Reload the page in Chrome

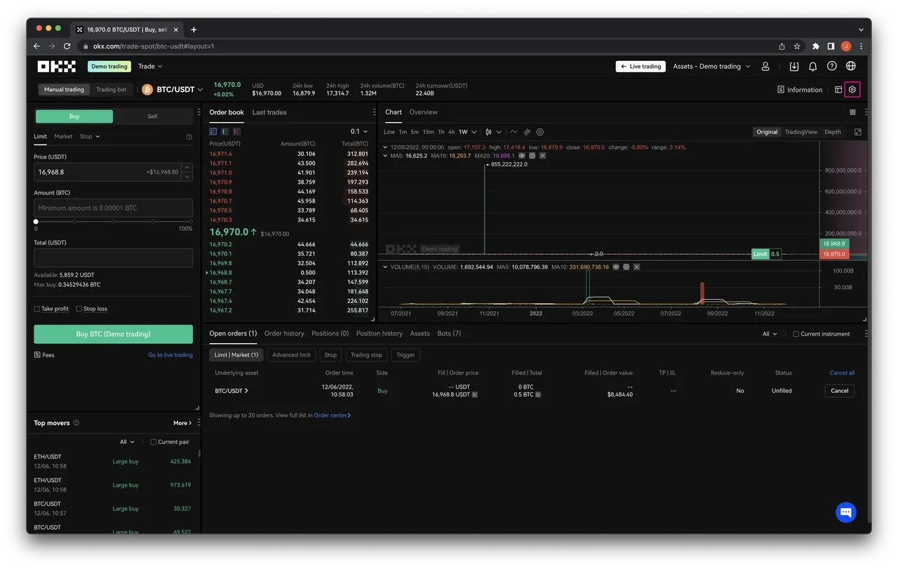coord(67,46)
